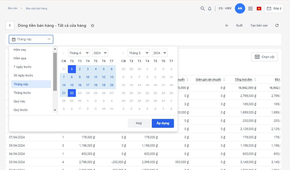Open the Chọn cột column chooser
Viewport: 290px width, 170px height.
(264, 57)
